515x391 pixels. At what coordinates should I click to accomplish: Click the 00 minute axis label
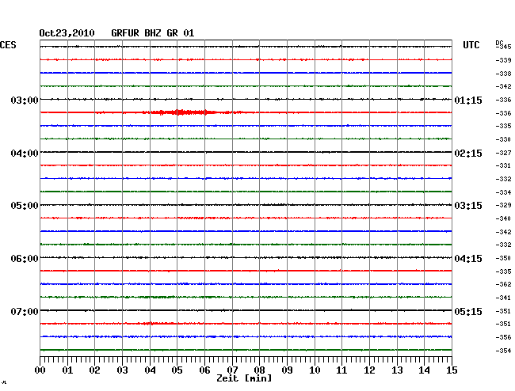click(x=40, y=370)
